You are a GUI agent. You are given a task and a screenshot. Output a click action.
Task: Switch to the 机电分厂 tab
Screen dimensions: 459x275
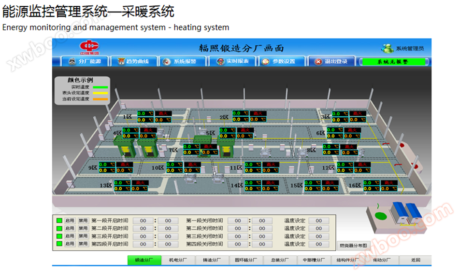(x=178, y=260)
